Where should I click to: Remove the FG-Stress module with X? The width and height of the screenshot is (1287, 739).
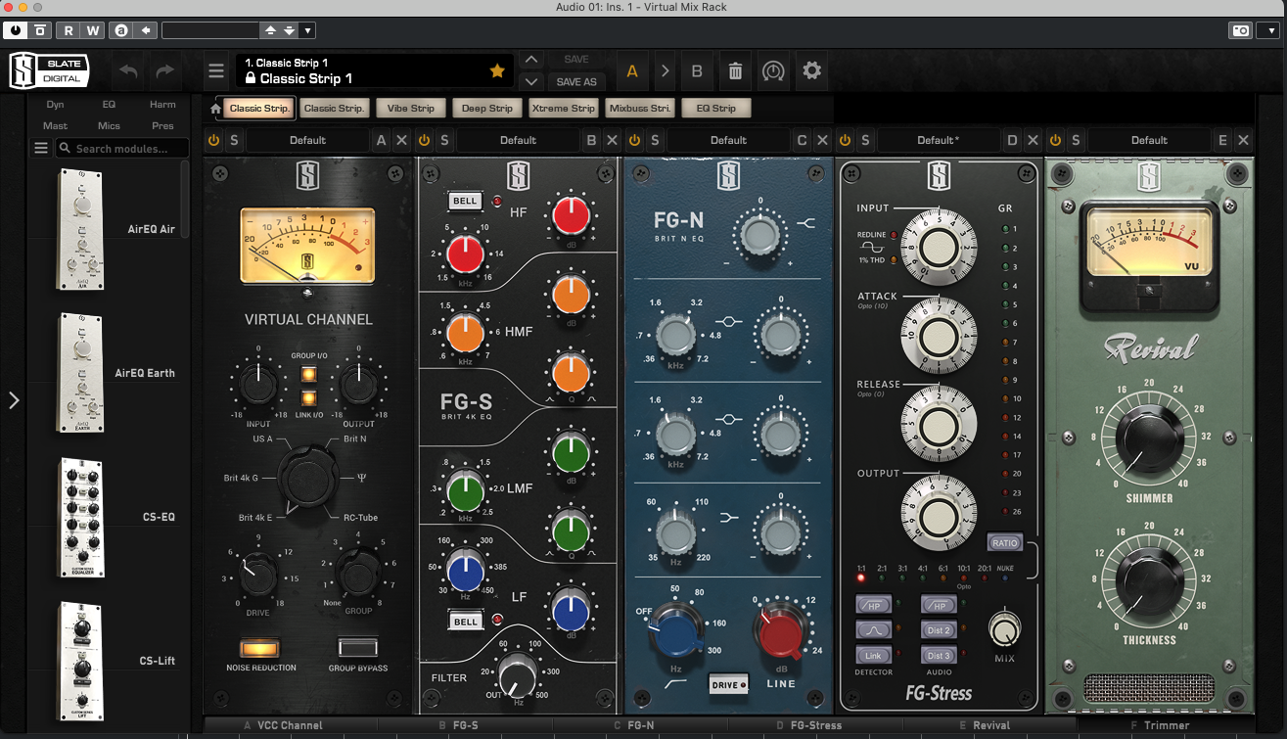1033,140
